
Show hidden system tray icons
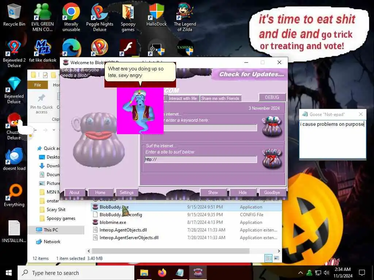pyautogui.click(x=300, y=273)
